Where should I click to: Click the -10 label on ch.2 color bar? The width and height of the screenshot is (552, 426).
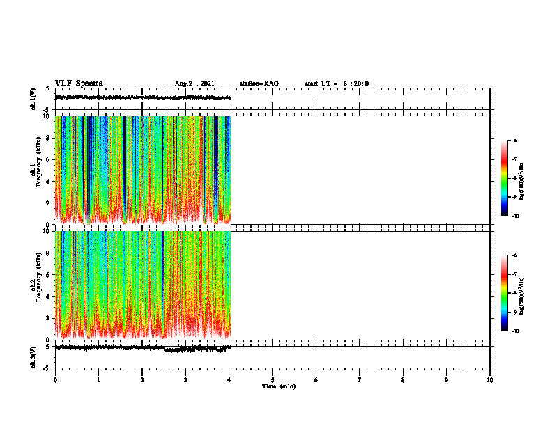pos(515,331)
